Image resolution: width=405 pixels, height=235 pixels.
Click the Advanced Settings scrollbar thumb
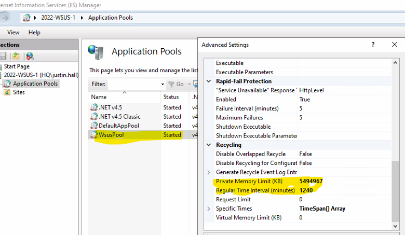click(x=395, y=191)
